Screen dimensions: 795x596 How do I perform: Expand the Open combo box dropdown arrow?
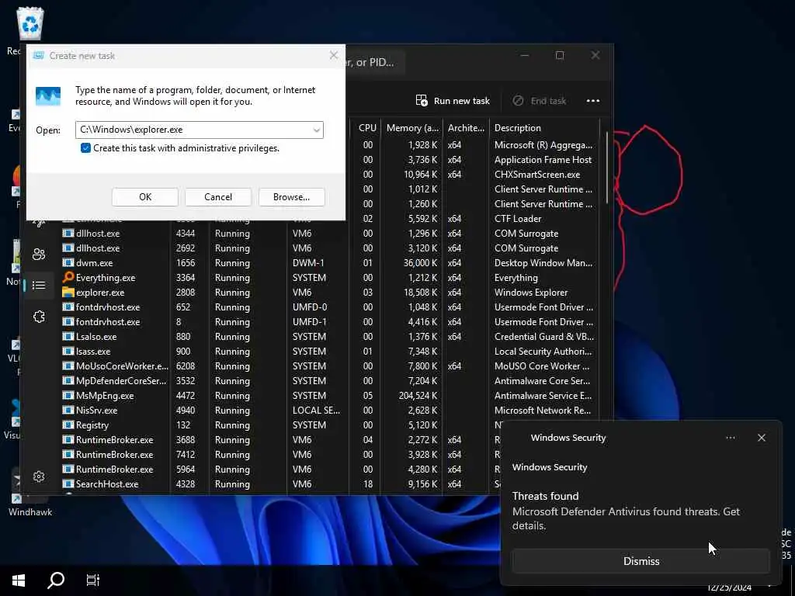317,130
